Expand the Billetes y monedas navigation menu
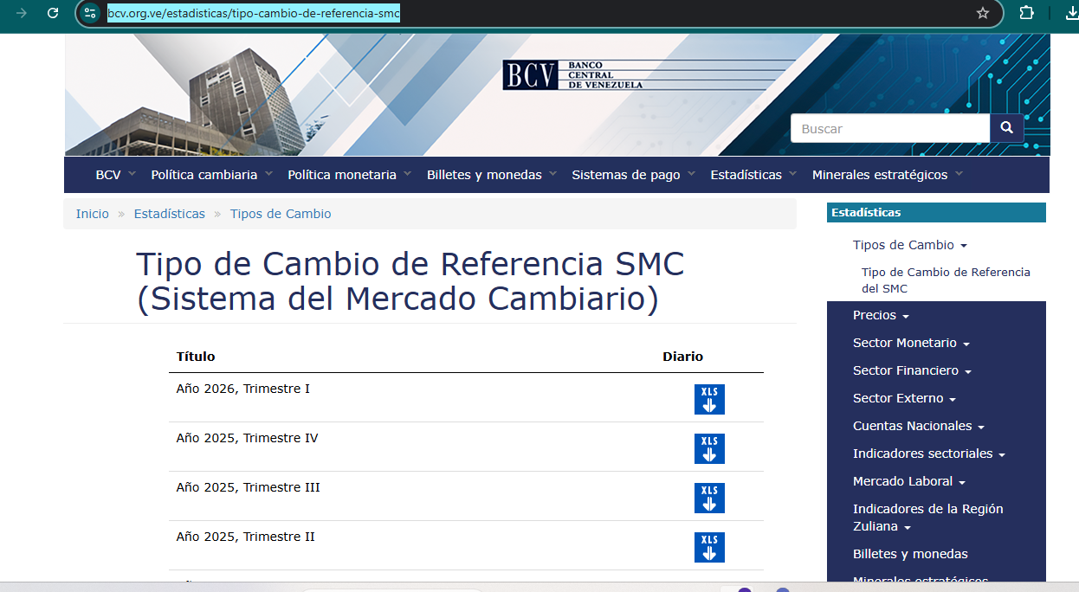The image size is (1079, 592). pos(491,175)
